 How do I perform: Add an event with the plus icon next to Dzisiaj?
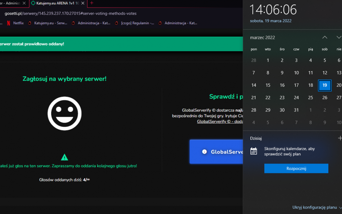coord(340,138)
